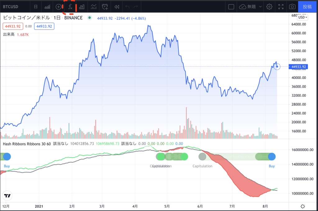Click the 5月 label on the time axis
The height and width of the screenshot is (211, 318).
[167, 206]
